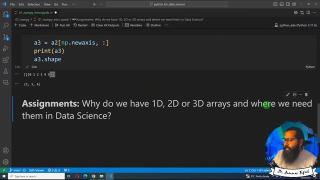The width and height of the screenshot is (320, 180).
Task: Show more menu bar items ellipsis
Action: [73, 4]
